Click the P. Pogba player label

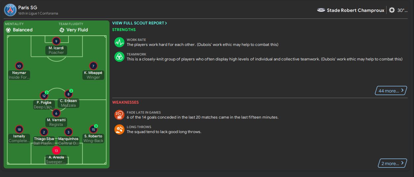(44, 102)
